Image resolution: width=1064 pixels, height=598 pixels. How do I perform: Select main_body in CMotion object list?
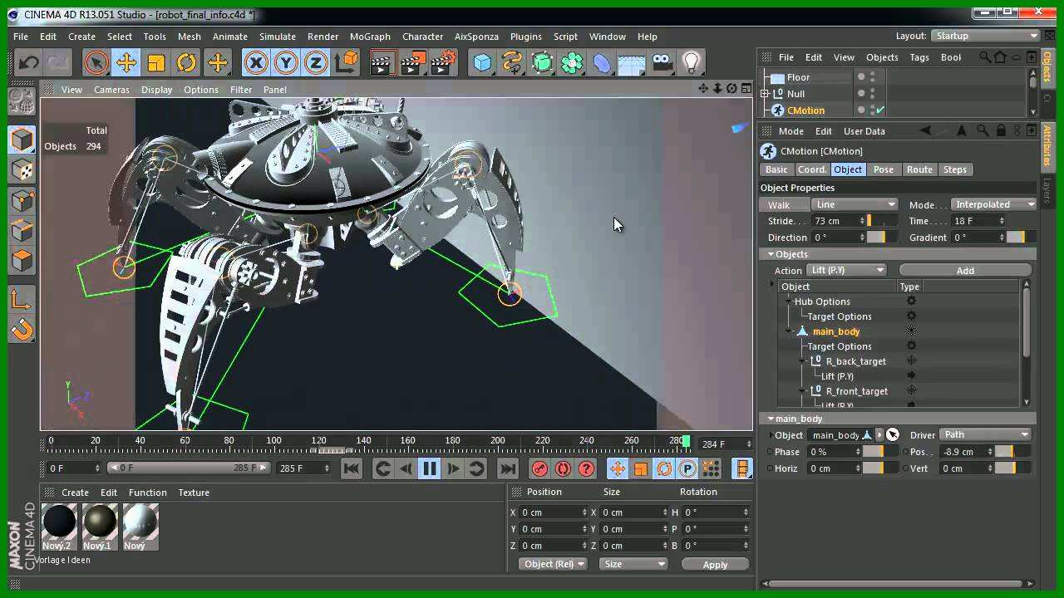coord(836,331)
